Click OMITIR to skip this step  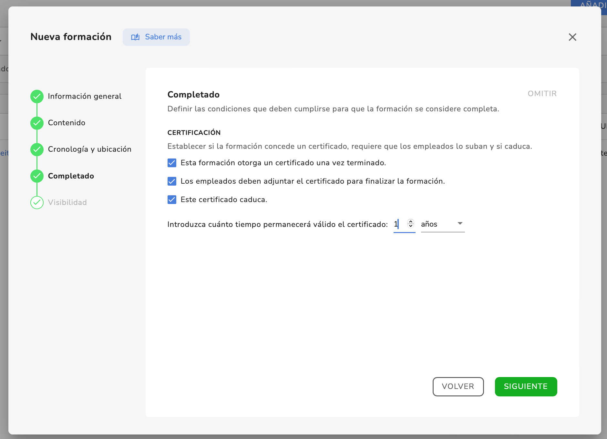coord(542,94)
